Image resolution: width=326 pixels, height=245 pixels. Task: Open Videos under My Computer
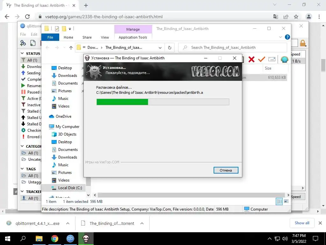pyautogui.click(x=64, y=180)
